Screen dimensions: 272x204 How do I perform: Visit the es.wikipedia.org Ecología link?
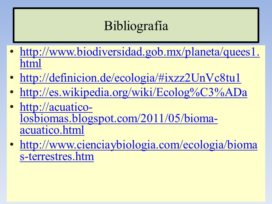[133, 92]
